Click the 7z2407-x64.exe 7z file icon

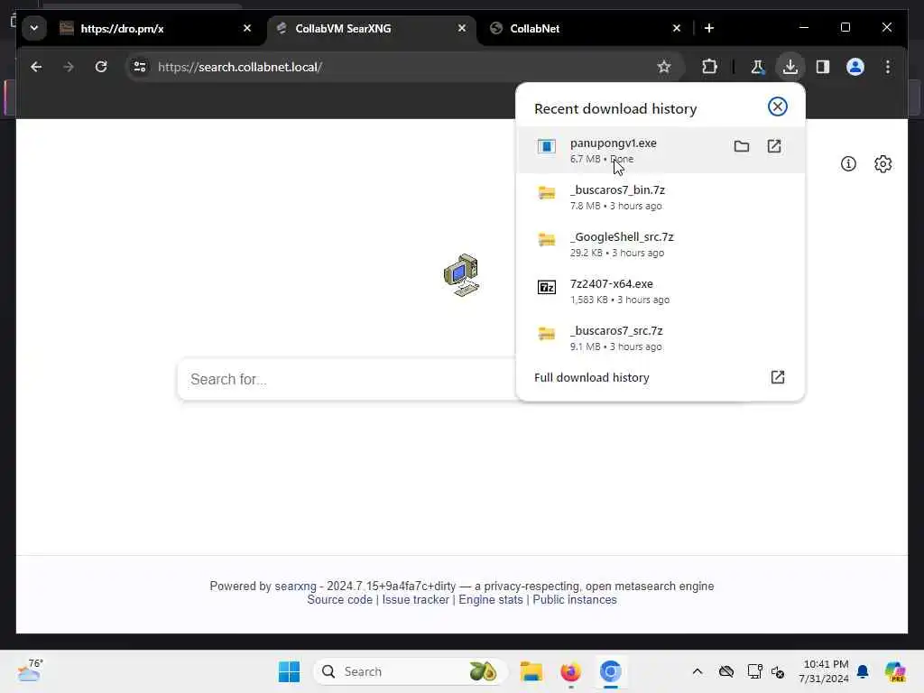(546, 287)
